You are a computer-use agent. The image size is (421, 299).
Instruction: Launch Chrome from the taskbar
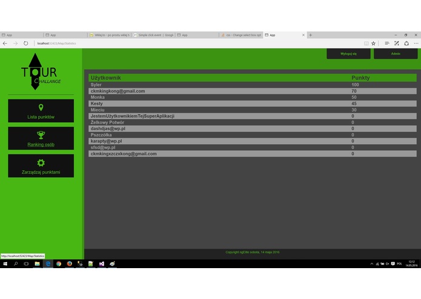pyautogui.click(x=59, y=264)
